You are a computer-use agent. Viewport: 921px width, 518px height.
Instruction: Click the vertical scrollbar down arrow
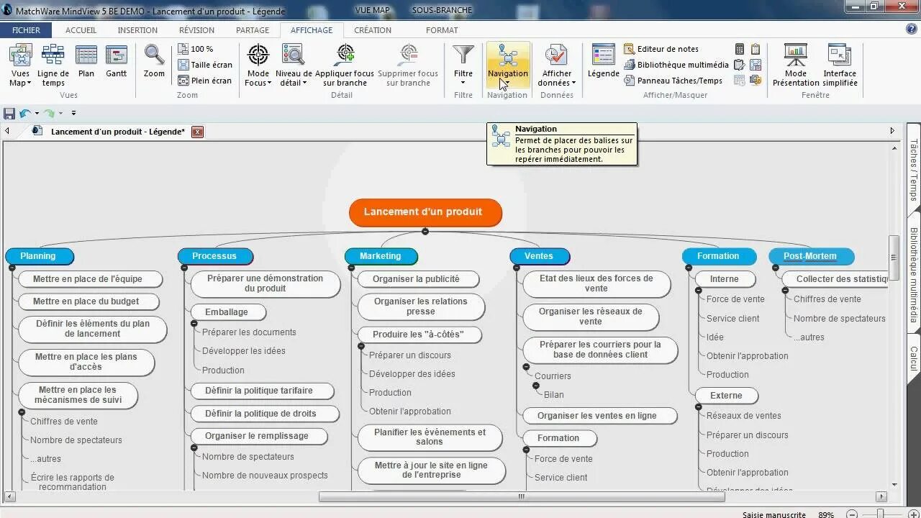pos(894,485)
